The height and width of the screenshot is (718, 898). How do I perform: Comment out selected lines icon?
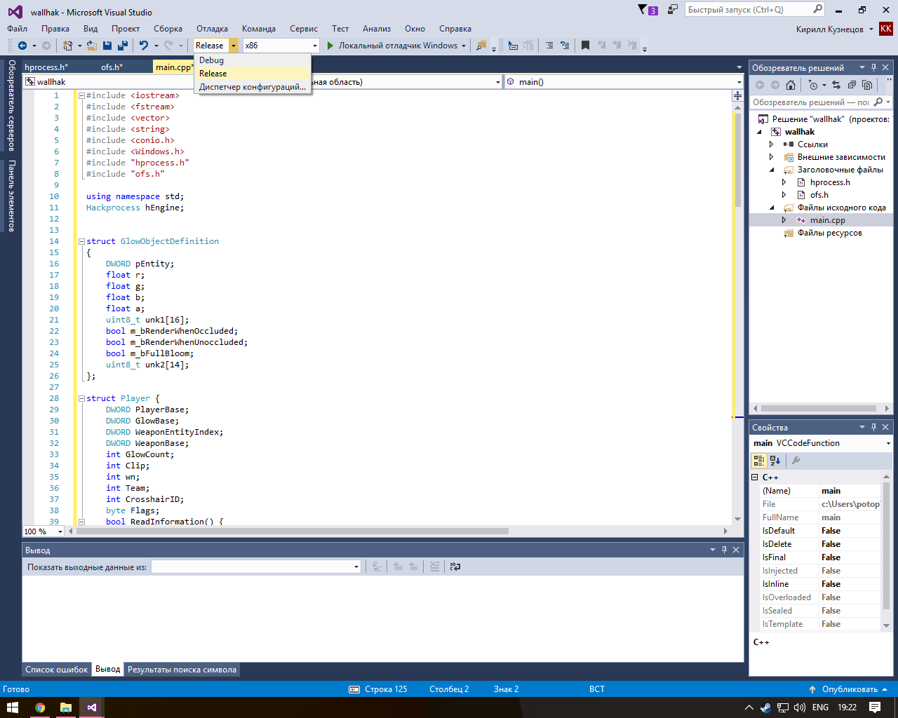pyautogui.click(x=549, y=46)
